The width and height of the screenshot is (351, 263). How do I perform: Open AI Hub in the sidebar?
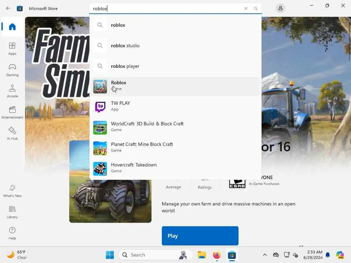pos(12,134)
